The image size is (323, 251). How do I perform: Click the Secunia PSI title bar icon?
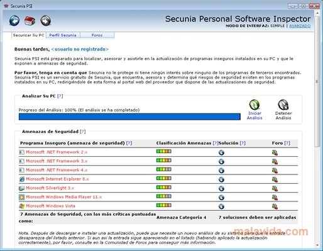(x=6, y=6)
